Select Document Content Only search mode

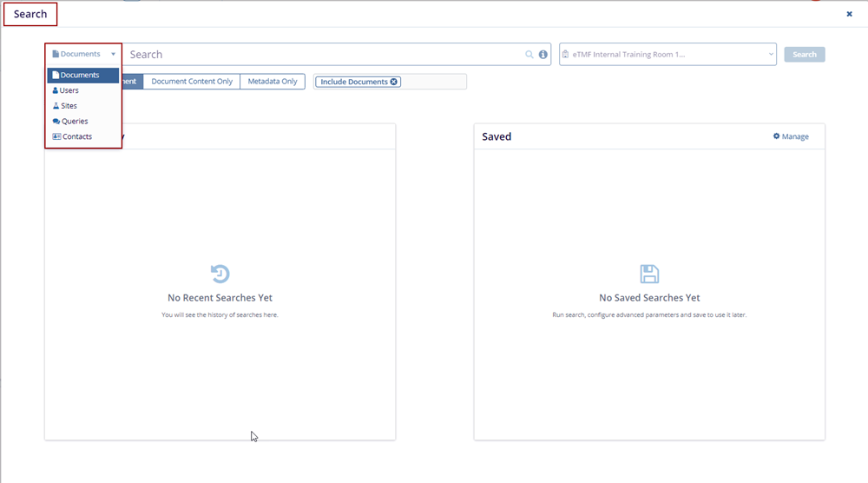click(x=192, y=82)
